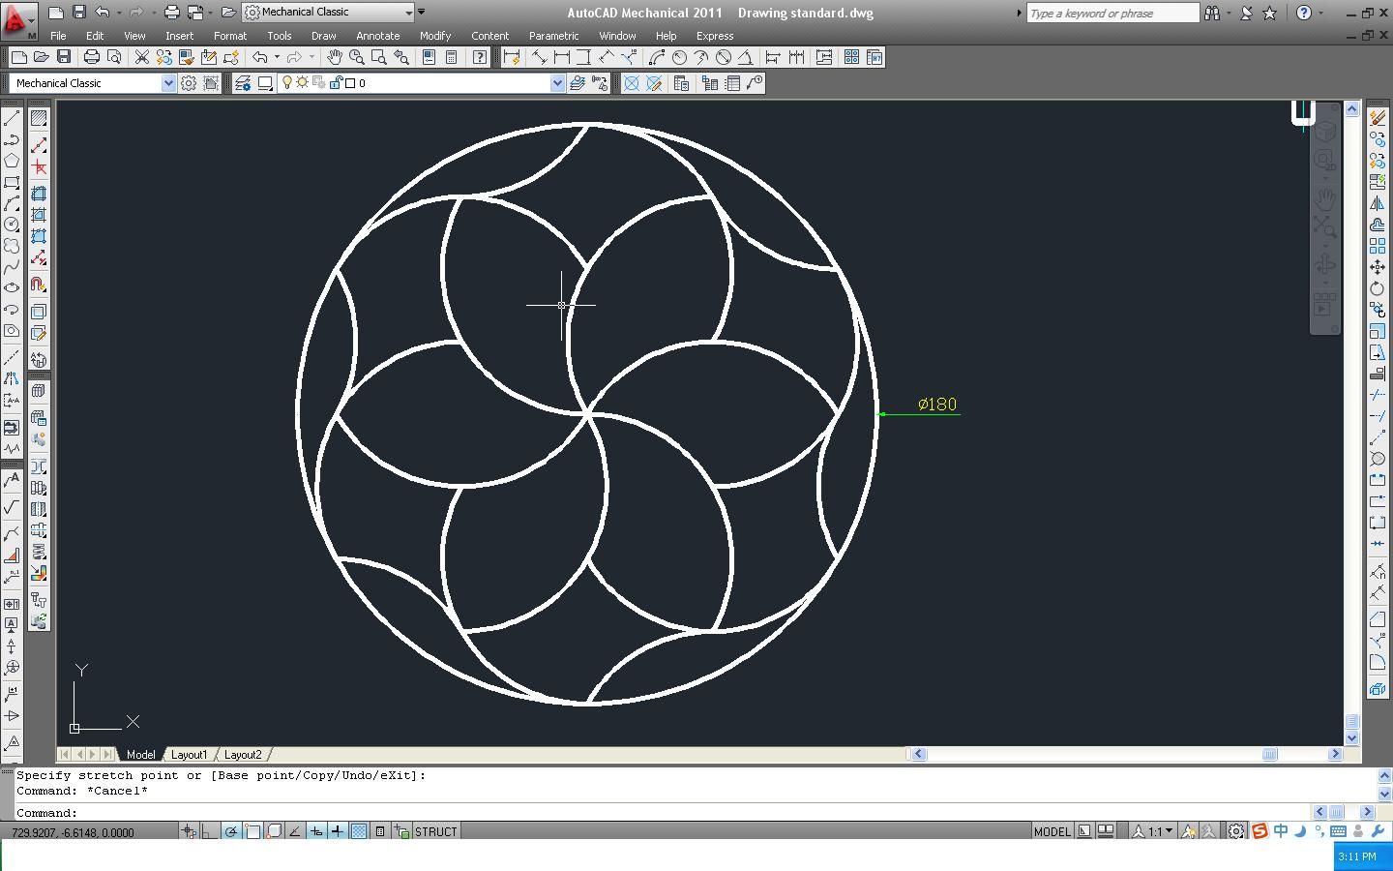Click the Save disk icon
The image size is (1393, 871).
coord(64,58)
